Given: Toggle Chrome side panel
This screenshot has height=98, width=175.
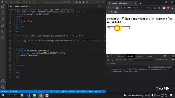Looking at the screenshot, I should tap(164, 8).
